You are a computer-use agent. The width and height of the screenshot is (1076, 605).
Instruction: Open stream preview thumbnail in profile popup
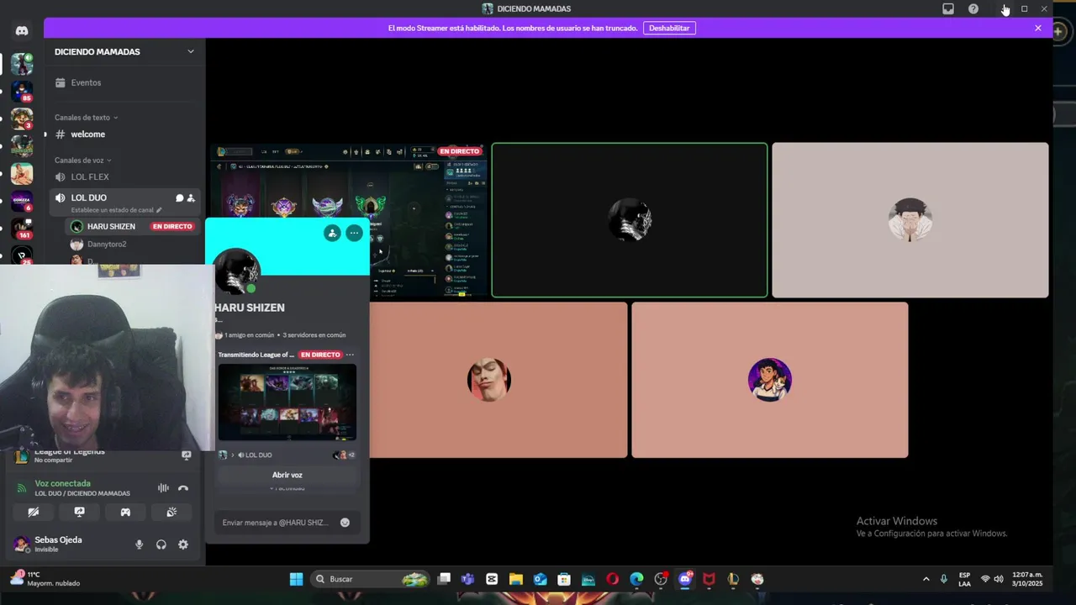click(x=287, y=402)
